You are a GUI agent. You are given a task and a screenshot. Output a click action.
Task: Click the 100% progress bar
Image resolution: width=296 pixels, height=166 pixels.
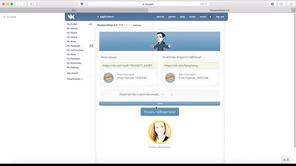click(x=160, y=104)
